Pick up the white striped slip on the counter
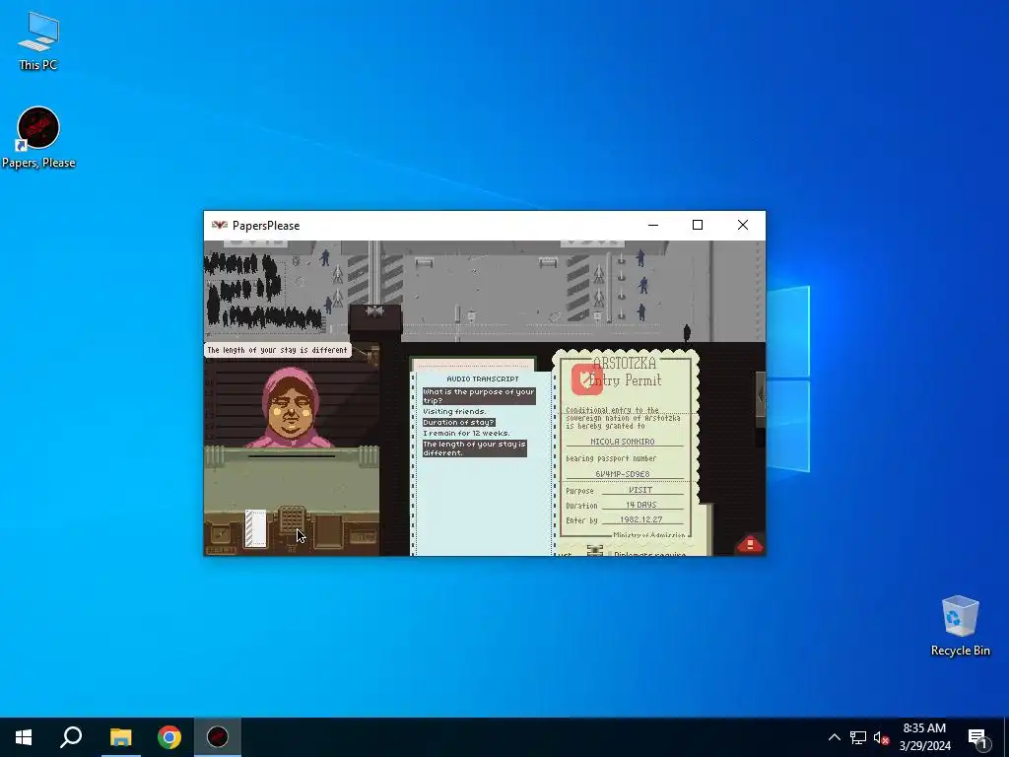The image size is (1009, 757). [x=255, y=528]
